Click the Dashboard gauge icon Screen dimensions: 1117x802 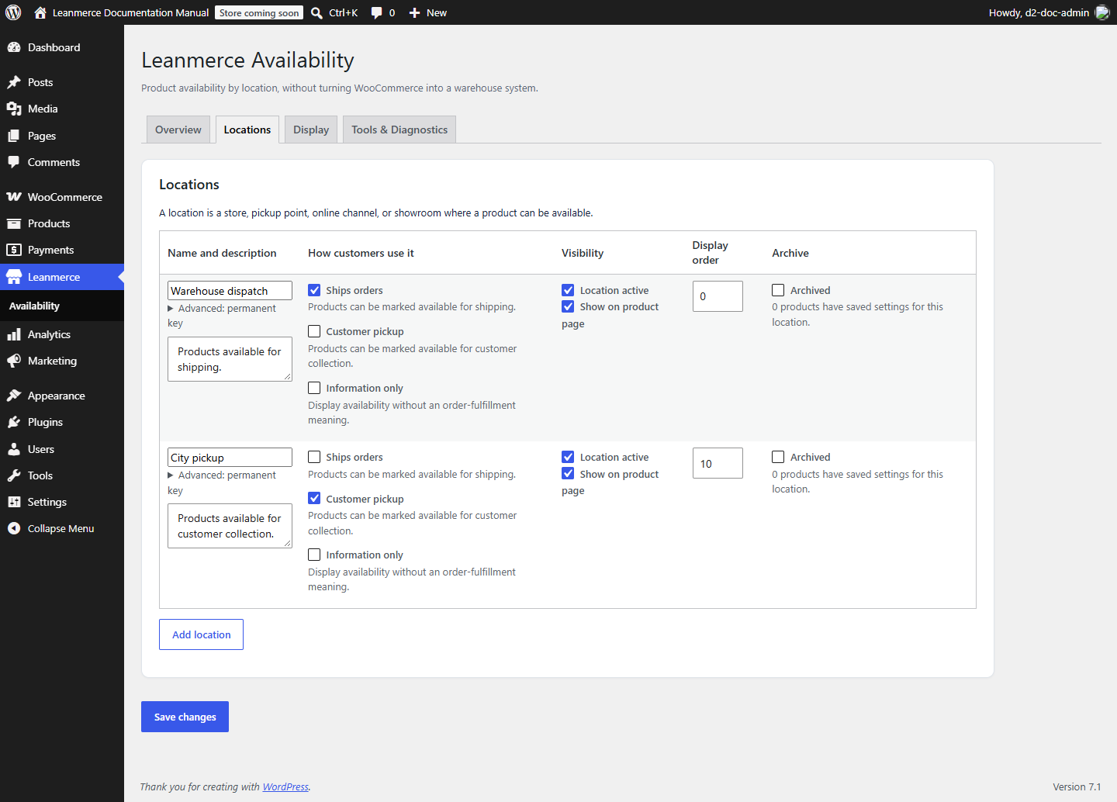14,47
